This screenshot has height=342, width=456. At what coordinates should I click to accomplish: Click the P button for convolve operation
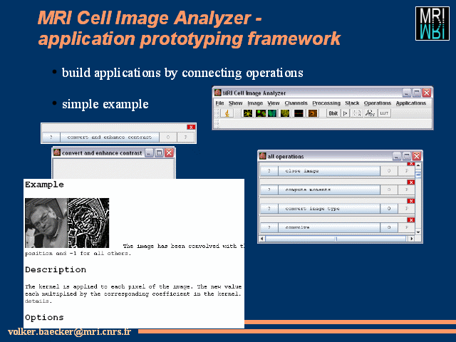point(407,227)
